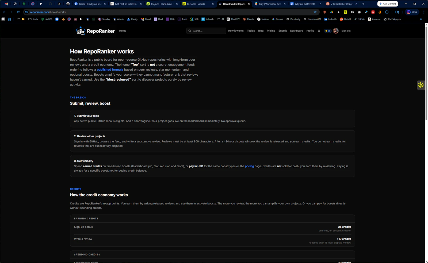The width and height of the screenshot is (428, 263).
Task: Open the NotebookLM bookmark
Action: (x=312, y=19)
